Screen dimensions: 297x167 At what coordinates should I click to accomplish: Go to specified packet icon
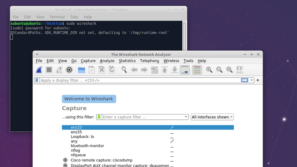pos(155,70)
